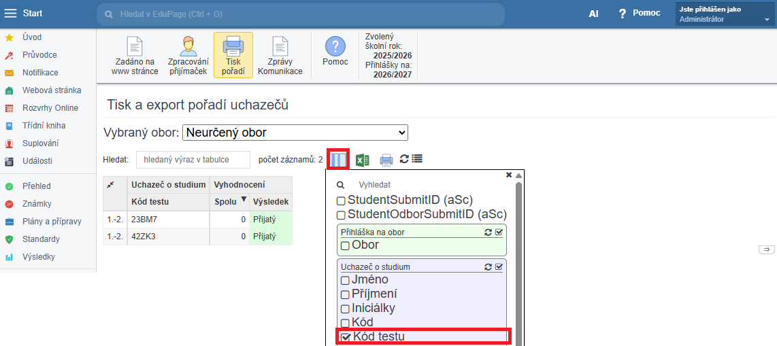
Task: Tick the StudentSubmitID (aSc) checkbox
Action: click(x=342, y=201)
